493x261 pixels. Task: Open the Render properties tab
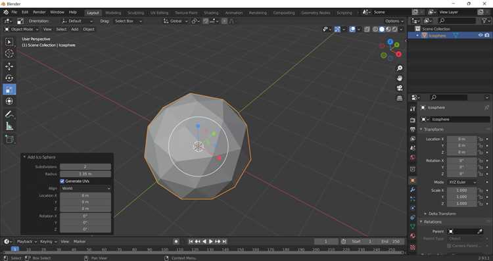413,120
